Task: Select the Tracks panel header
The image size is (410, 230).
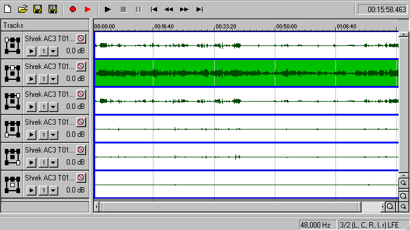Action: [x=45, y=25]
